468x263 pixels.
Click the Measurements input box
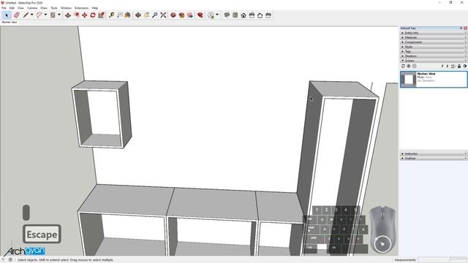click(442, 260)
